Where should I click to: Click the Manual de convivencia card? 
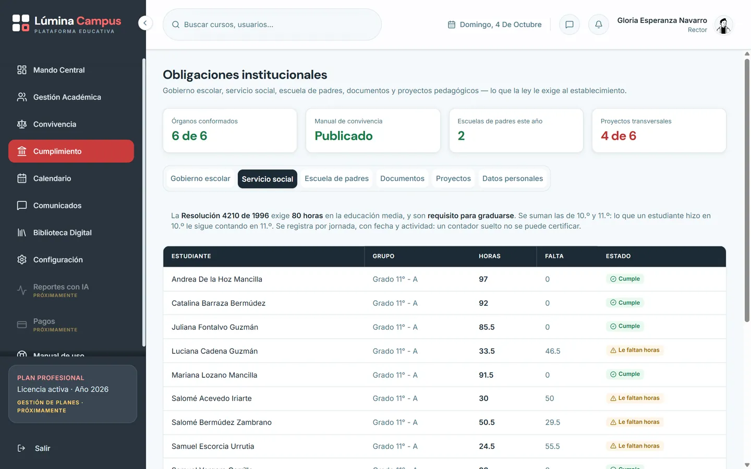tap(373, 130)
